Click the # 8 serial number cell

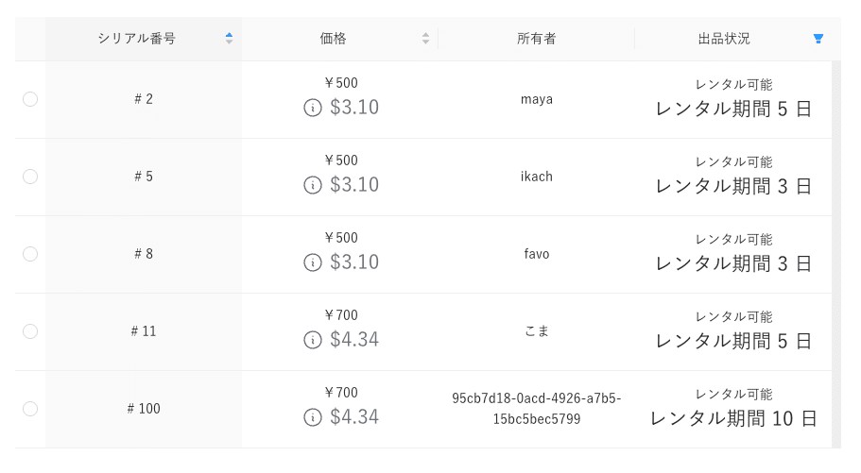144,254
